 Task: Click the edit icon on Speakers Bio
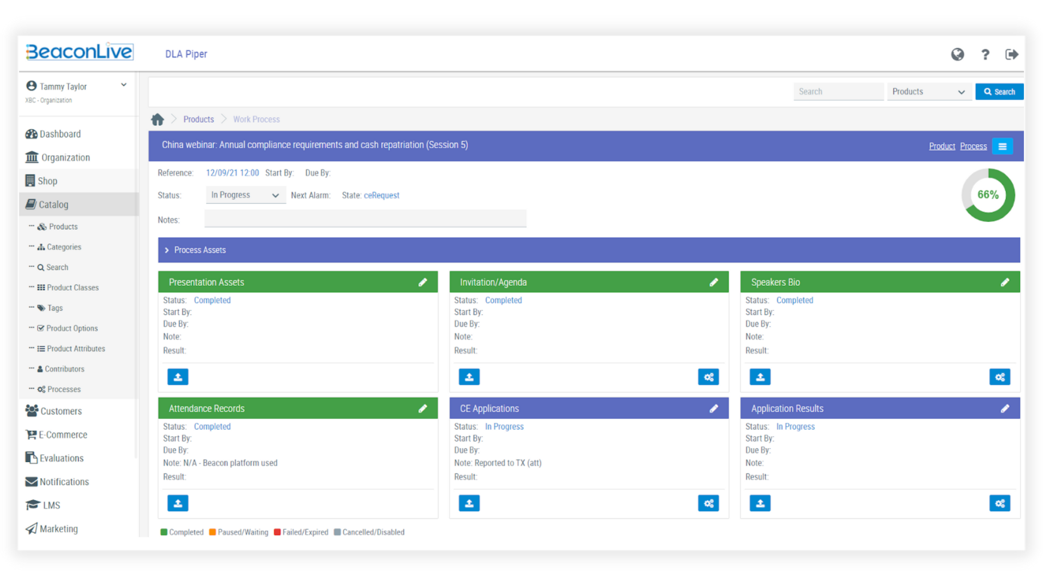pyautogui.click(x=1004, y=282)
